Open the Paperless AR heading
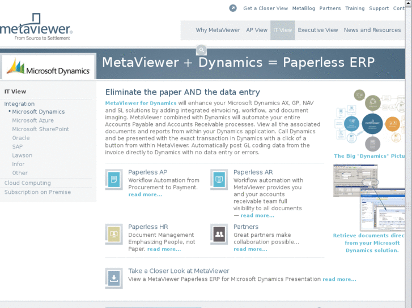 253,172
